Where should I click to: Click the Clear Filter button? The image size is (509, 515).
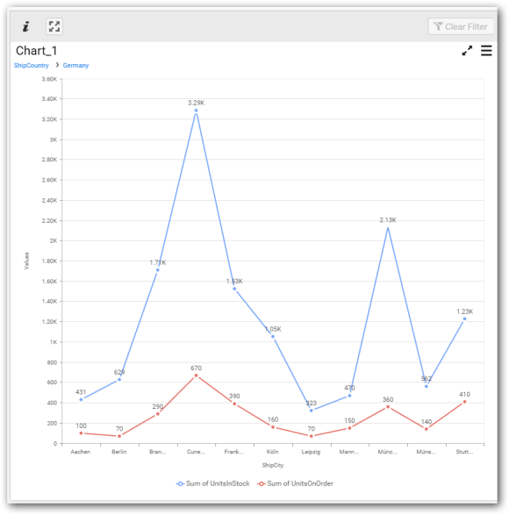coord(461,26)
